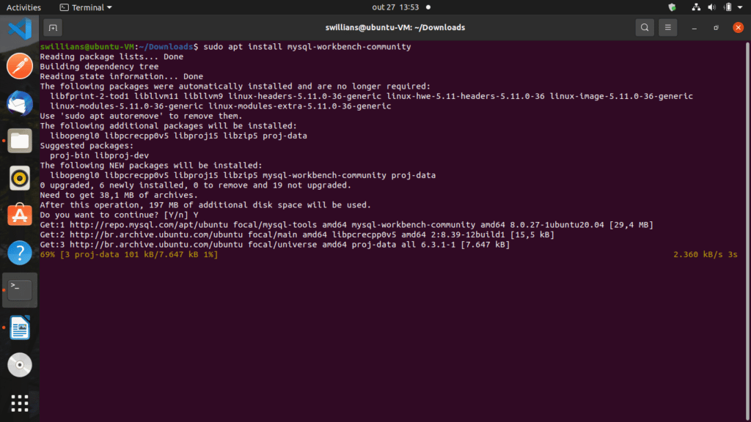
Task: Open Postman from the dock
Action: pos(20,67)
